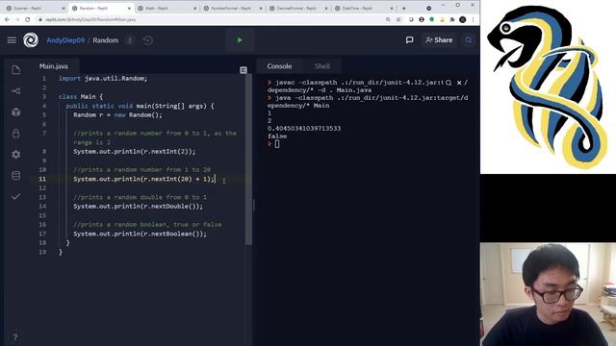
Task: Close the Math - Replit tab
Action: coord(194,9)
